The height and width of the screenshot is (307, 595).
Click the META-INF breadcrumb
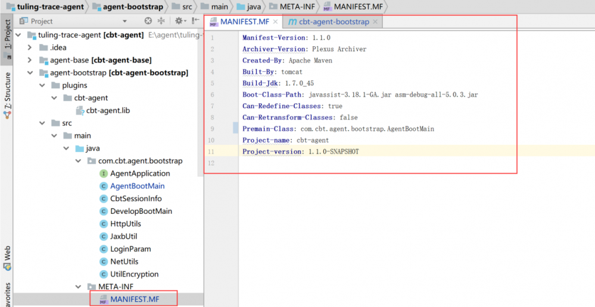(x=291, y=7)
